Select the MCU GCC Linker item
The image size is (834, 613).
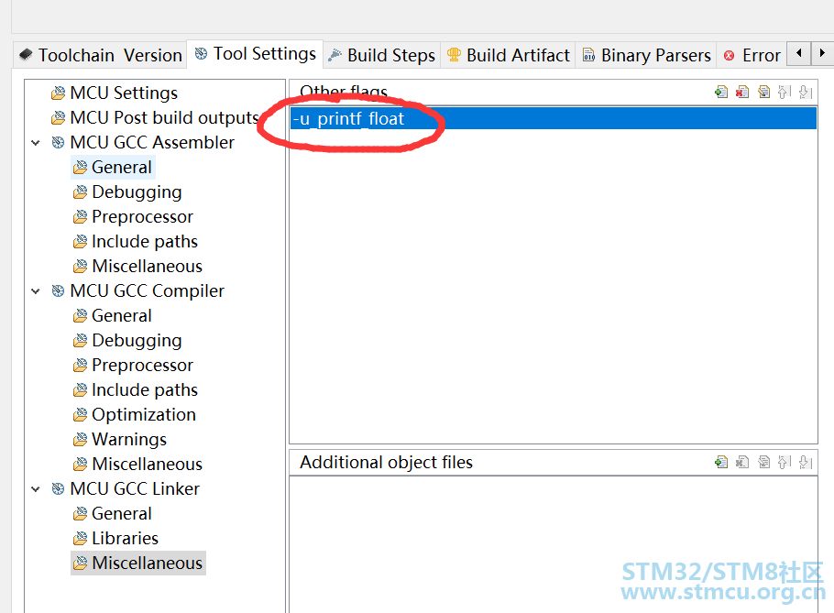(x=135, y=488)
